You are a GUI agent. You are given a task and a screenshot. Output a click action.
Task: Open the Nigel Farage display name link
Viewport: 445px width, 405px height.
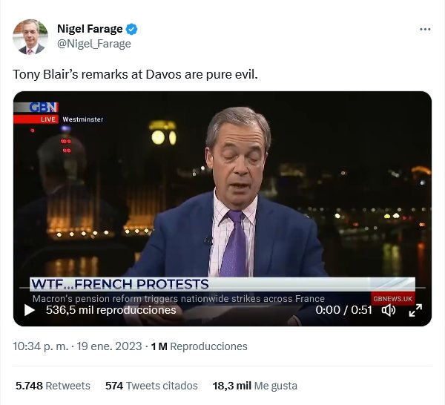90,29
